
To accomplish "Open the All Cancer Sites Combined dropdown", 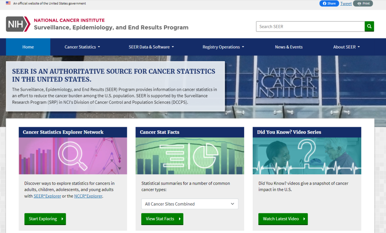I will click(x=189, y=204).
